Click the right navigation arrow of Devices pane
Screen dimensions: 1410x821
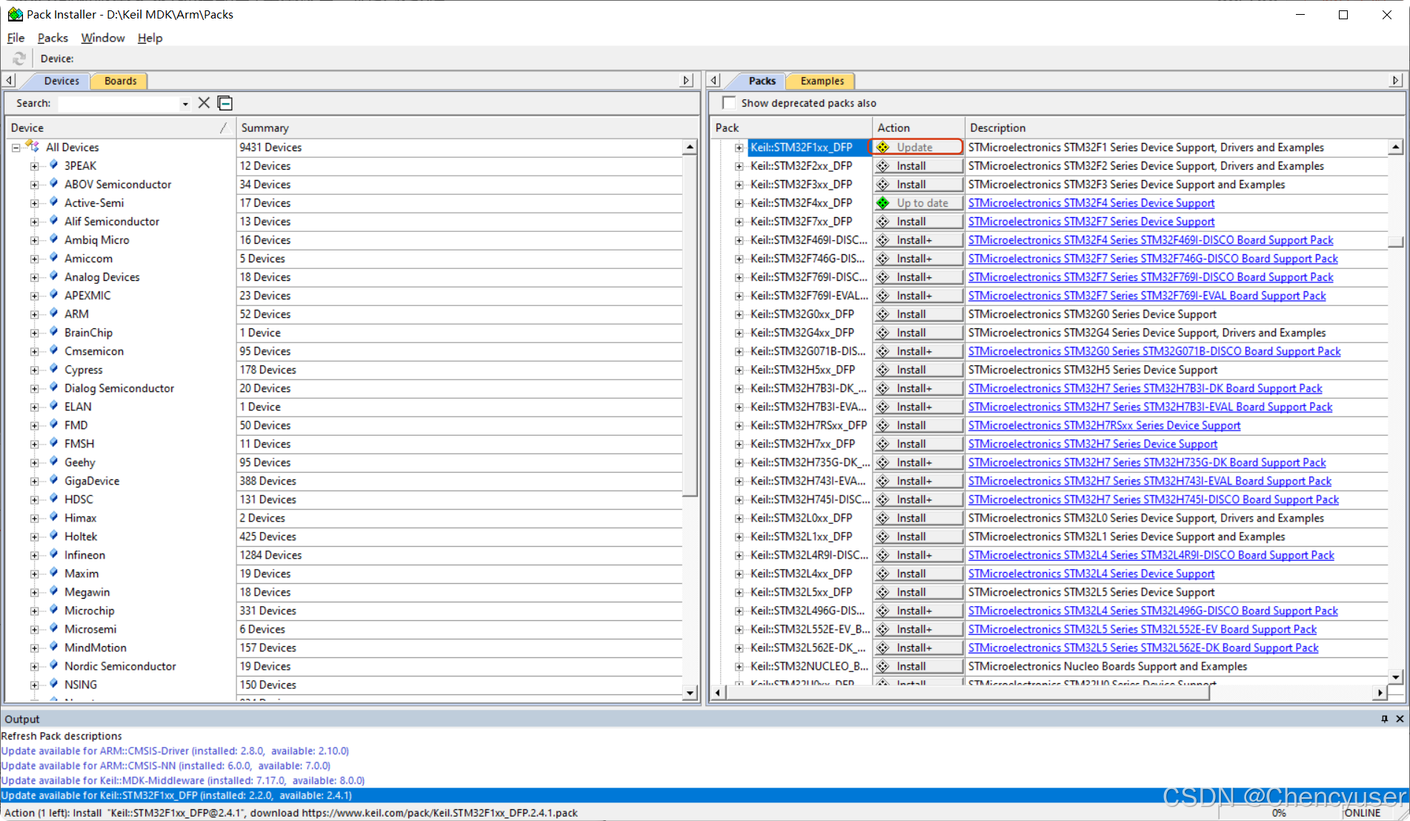pos(687,80)
